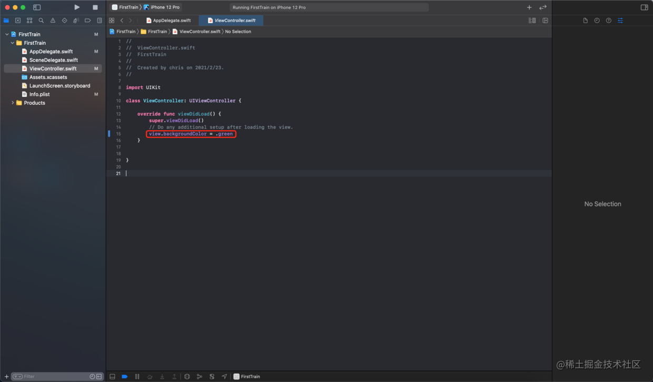This screenshot has height=382, width=653.
Task: Open the Test navigator diamond icon
Action: pos(64,21)
